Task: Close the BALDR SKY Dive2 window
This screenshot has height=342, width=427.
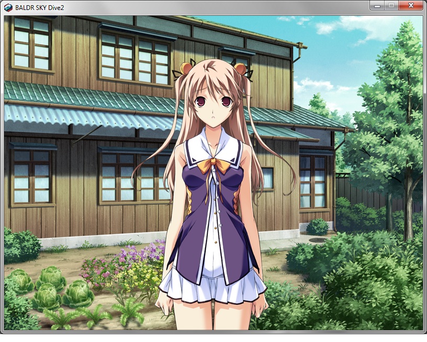Action: coord(411,6)
